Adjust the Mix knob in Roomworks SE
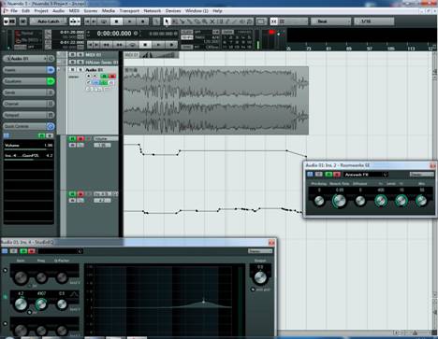Screen dimensions: 438x339 (421, 201)
